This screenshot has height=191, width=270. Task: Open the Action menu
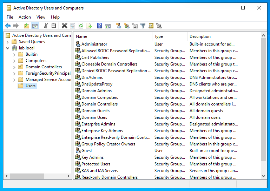(x=25, y=17)
